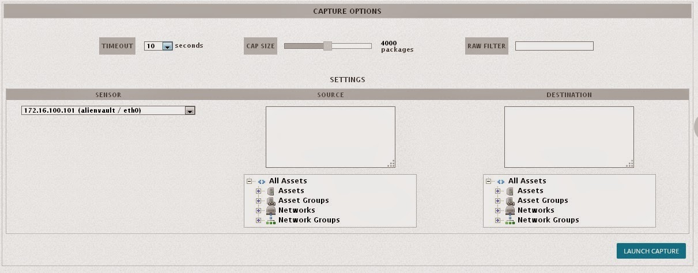Click the Raw Filter input field
698x273 pixels.
click(554, 46)
